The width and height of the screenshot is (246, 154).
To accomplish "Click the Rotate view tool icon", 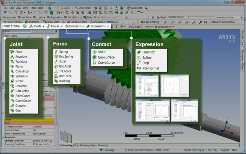I will [x=67, y=13].
